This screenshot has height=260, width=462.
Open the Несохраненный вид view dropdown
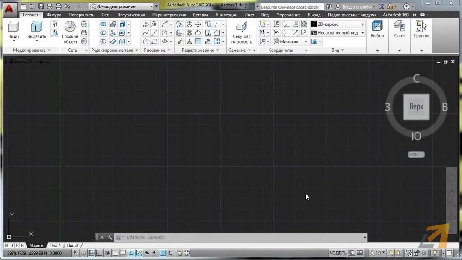[338, 33]
